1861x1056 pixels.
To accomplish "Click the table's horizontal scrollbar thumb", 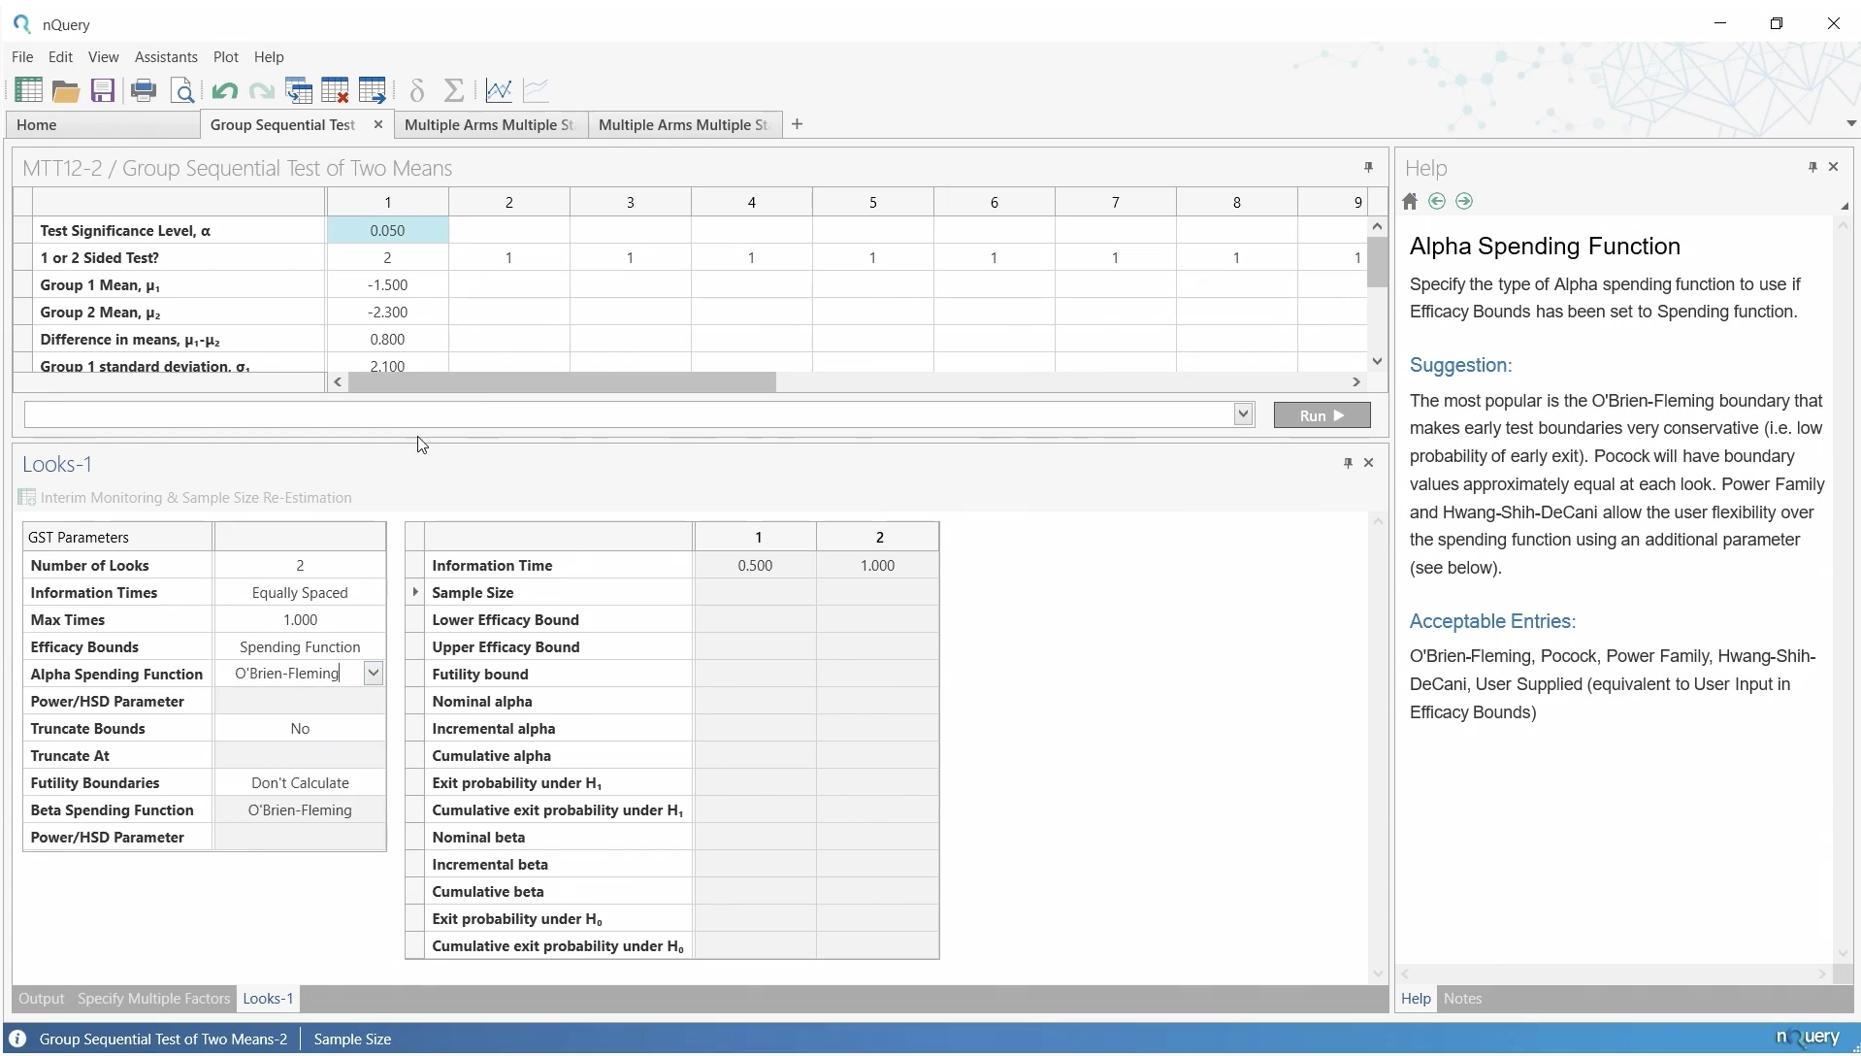I will tap(563, 382).
